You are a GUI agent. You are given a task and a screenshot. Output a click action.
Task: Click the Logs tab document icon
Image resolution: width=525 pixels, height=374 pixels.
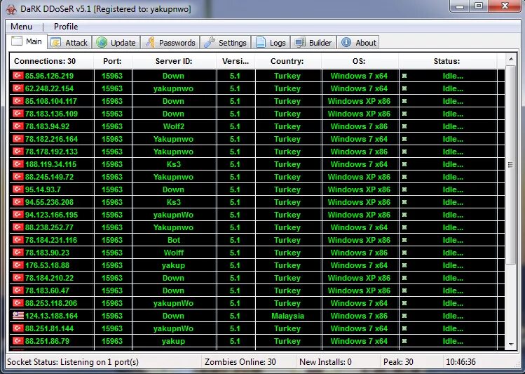coord(261,43)
